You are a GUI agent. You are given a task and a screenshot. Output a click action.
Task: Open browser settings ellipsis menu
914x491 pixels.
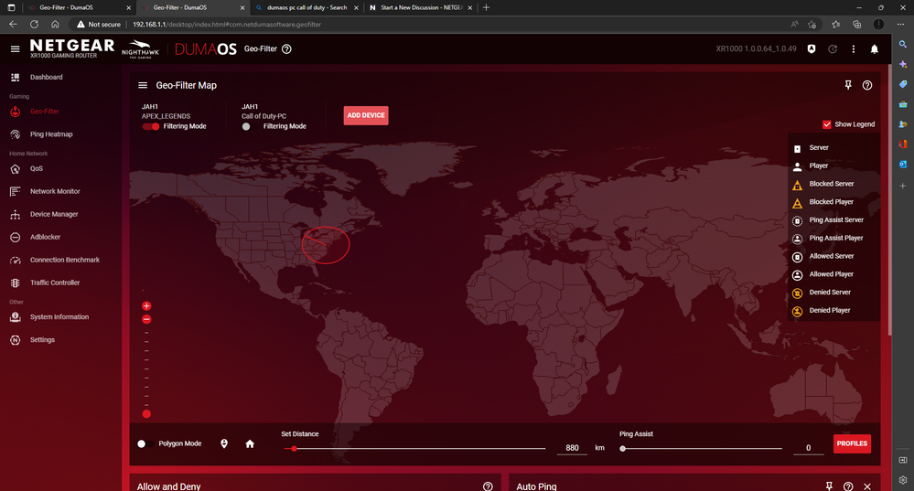coord(900,25)
